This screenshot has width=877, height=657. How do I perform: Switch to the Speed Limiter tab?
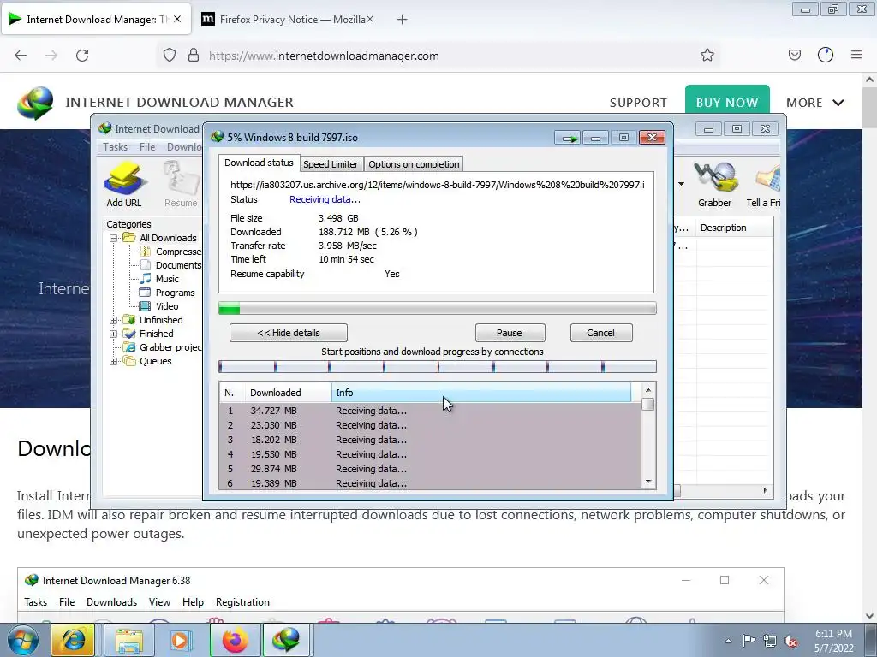coord(331,164)
